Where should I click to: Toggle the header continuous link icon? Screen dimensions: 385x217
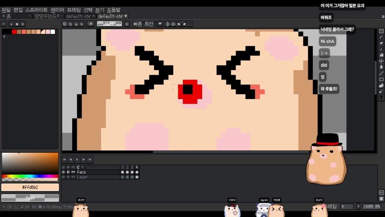(73, 167)
